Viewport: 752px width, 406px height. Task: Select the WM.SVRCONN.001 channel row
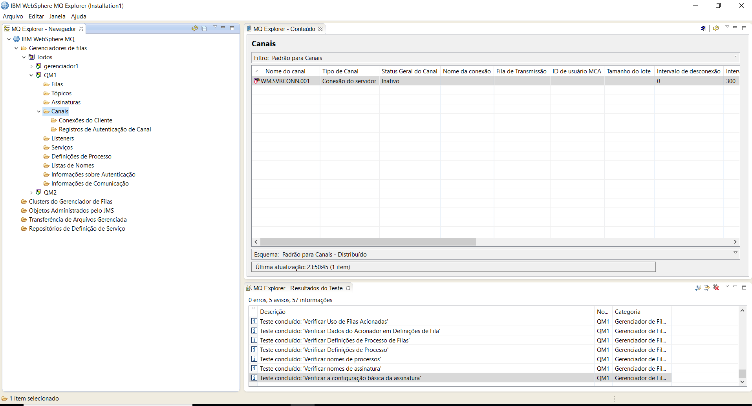[x=496, y=81]
